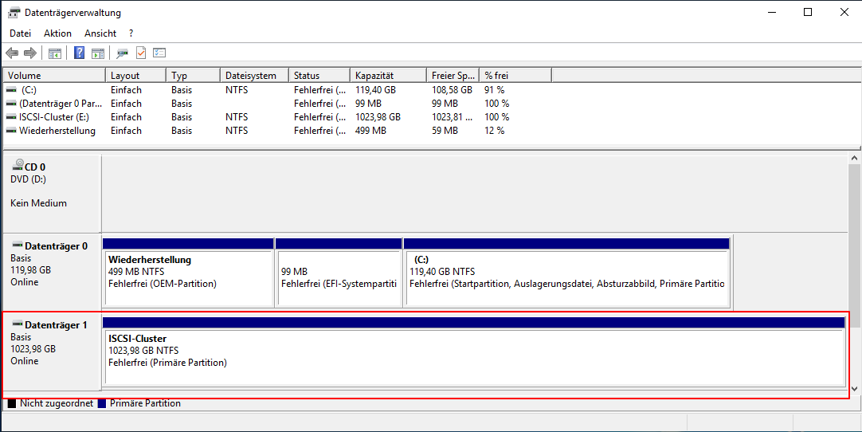Click the 1023,81 ... free space cell
This screenshot has width=862, height=432.
coord(452,117)
